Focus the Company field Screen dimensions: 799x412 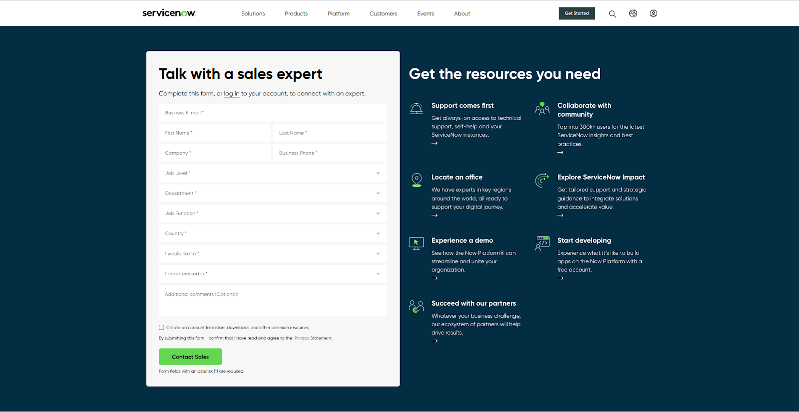(215, 153)
